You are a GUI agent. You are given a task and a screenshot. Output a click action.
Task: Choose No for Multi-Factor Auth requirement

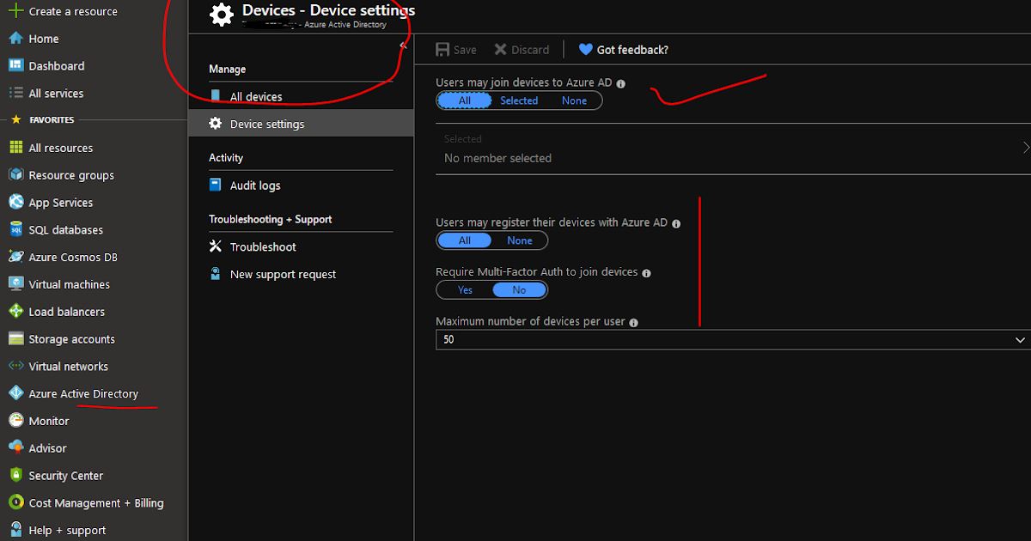[x=519, y=290]
